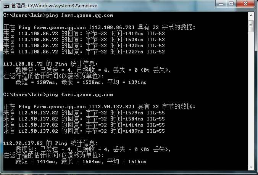Click the vertical scrollbar thumb
This screenshot has height=175, width=258.
pyautogui.click(x=251, y=26)
